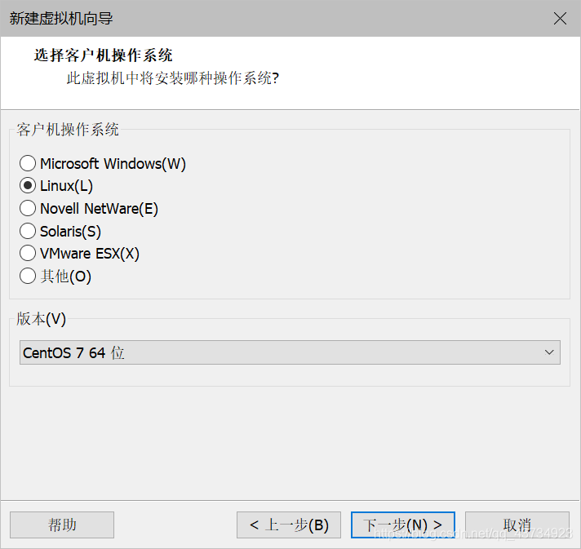Select VMware ESX(X) radio option
Image resolution: width=581 pixels, height=549 pixels.
[x=28, y=254]
